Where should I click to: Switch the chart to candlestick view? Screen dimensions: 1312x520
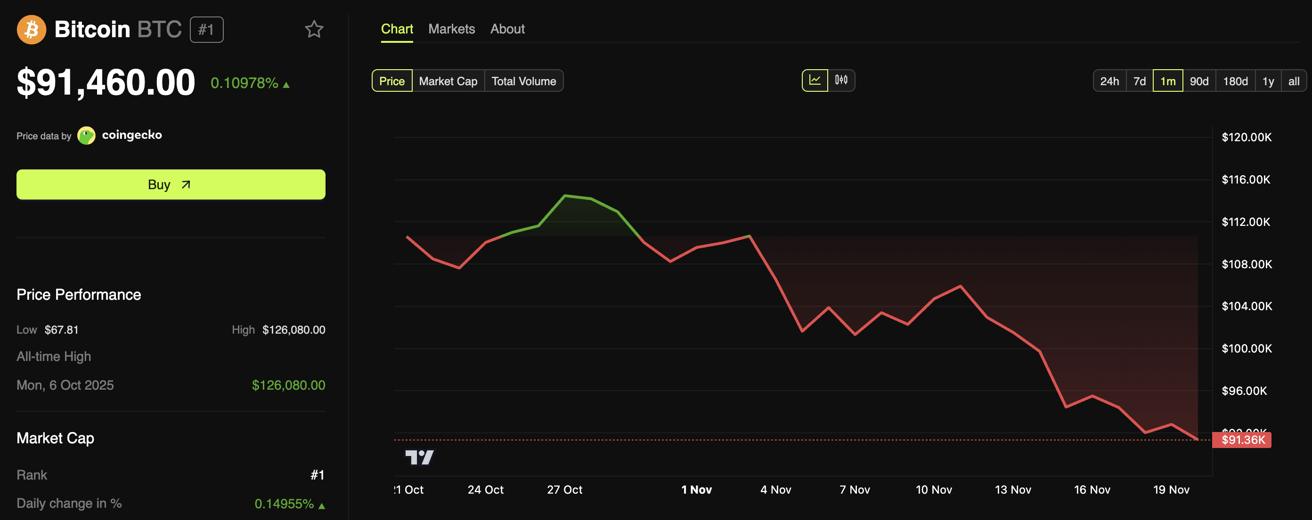click(x=842, y=80)
